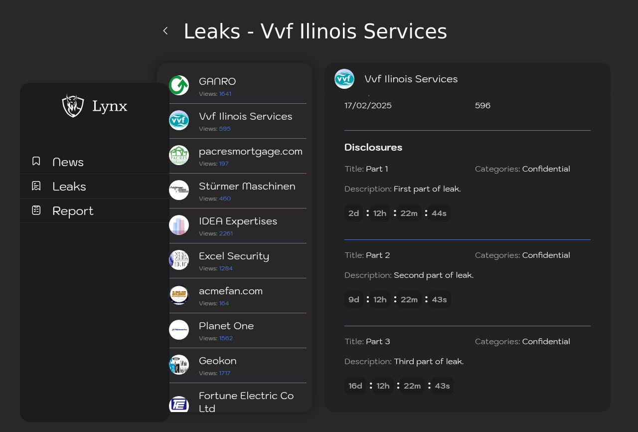Viewport: 638px width, 432px height.
Task: Open the Planet One leak entry
Action: pyautogui.click(x=238, y=331)
